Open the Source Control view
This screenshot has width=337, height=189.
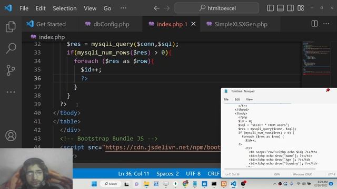click(11, 70)
